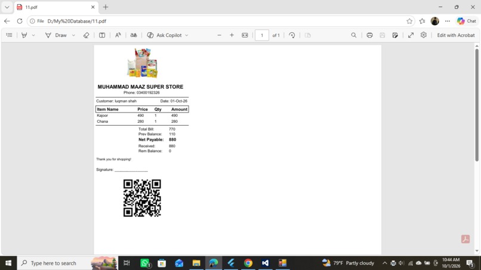
Task: Click Edit with Acrobat
Action: tap(456, 35)
